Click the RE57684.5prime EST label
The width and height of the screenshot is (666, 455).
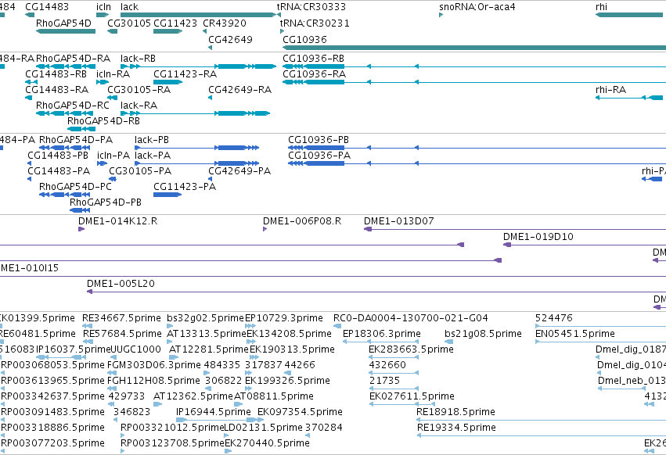tap(122, 334)
